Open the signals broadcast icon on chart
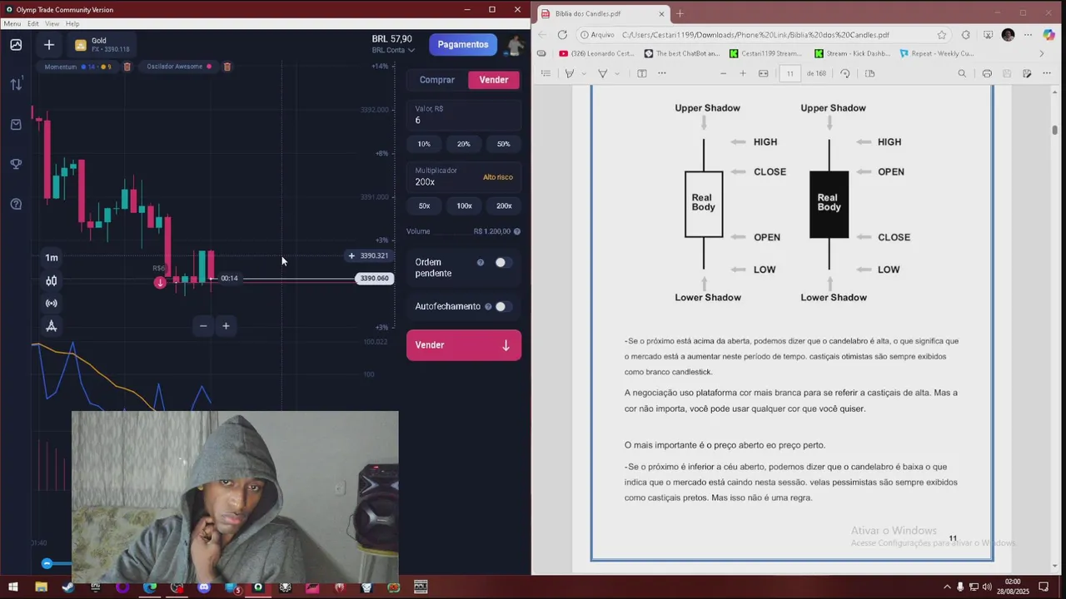The image size is (1066, 599). pyautogui.click(x=52, y=304)
